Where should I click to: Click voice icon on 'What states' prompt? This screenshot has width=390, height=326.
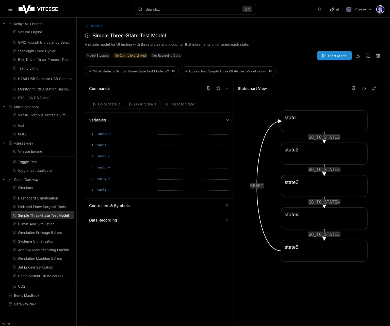coord(173,71)
